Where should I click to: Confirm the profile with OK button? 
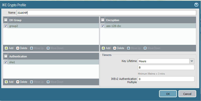[x=168, y=94]
